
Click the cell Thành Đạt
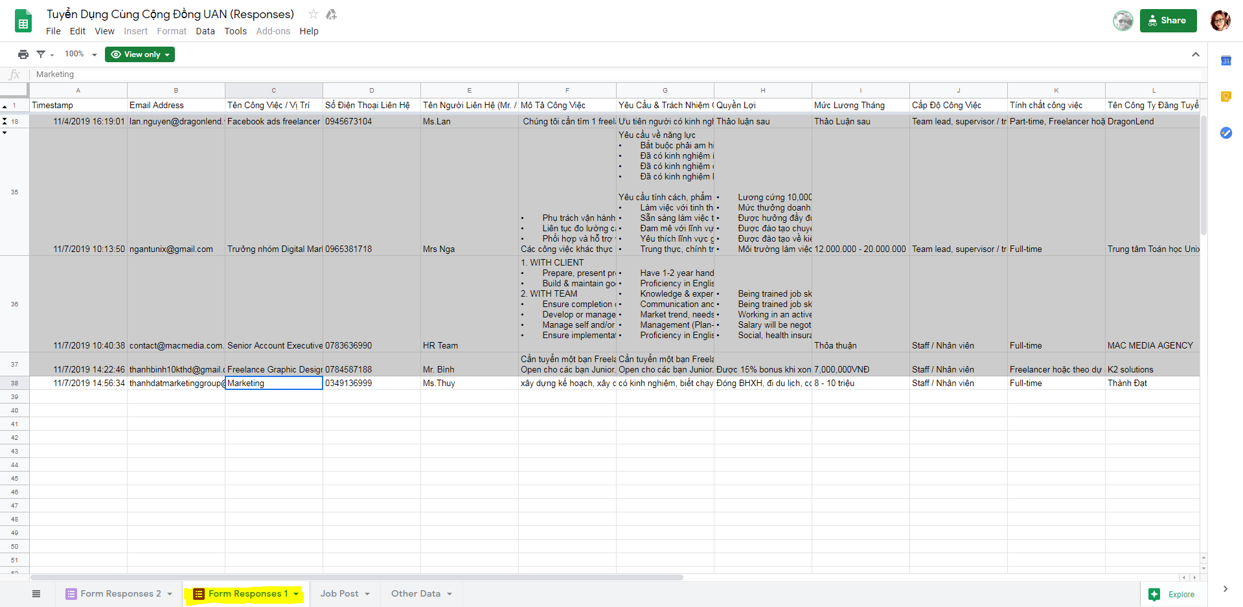[x=1153, y=384]
